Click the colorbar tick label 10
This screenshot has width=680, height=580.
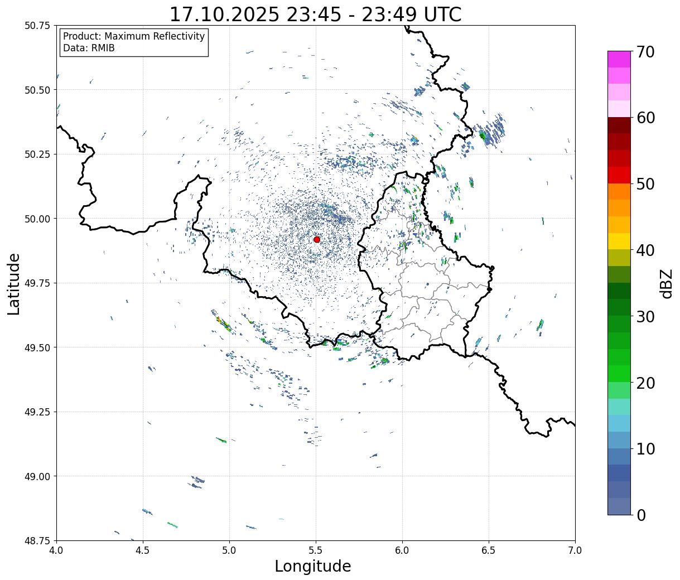[x=645, y=448]
